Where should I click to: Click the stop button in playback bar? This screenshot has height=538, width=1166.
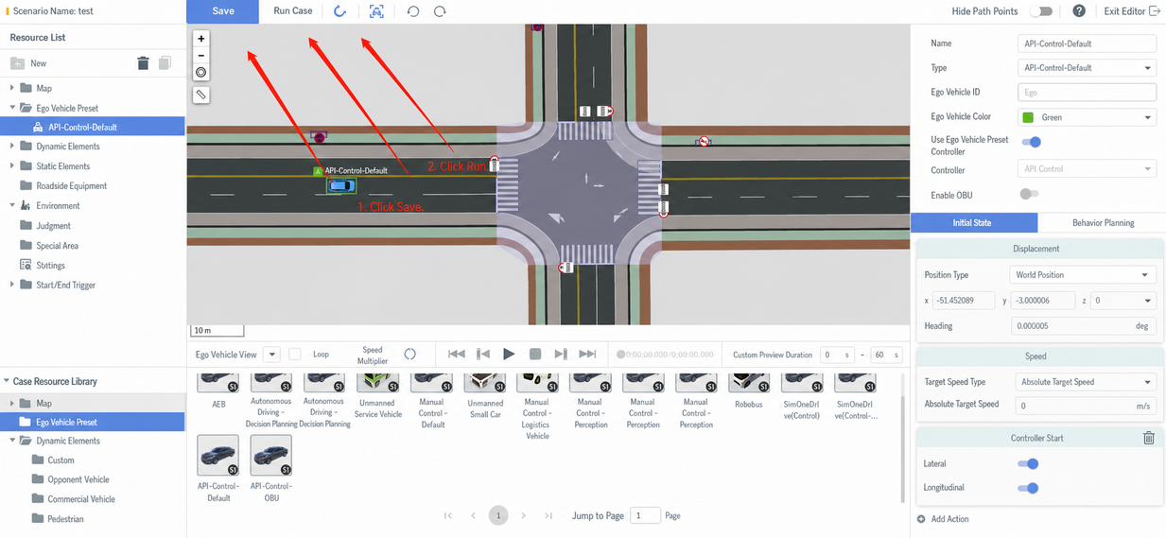pyautogui.click(x=535, y=354)
